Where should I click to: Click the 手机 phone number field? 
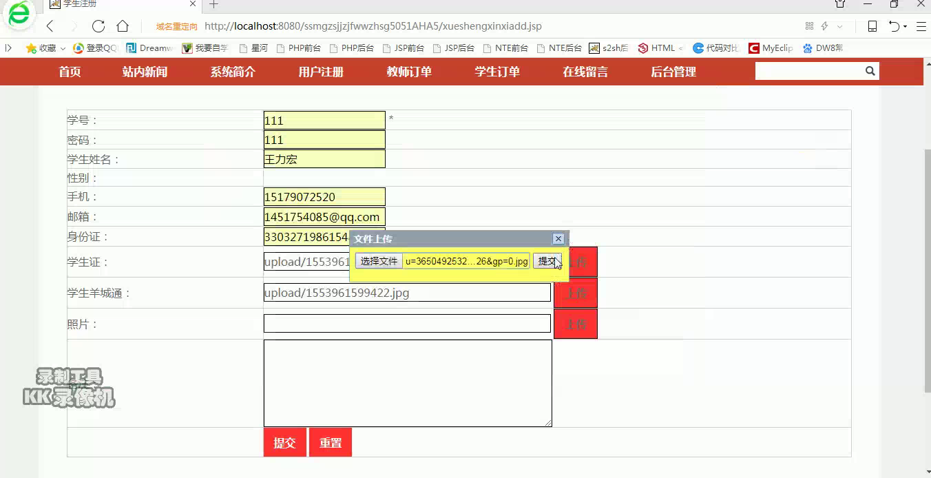click(x=324, y=197)
